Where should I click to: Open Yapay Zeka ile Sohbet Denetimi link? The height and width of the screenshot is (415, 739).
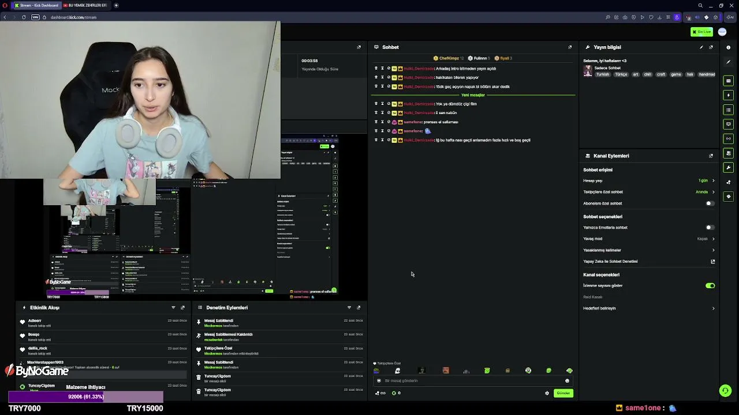coord(649,262)
